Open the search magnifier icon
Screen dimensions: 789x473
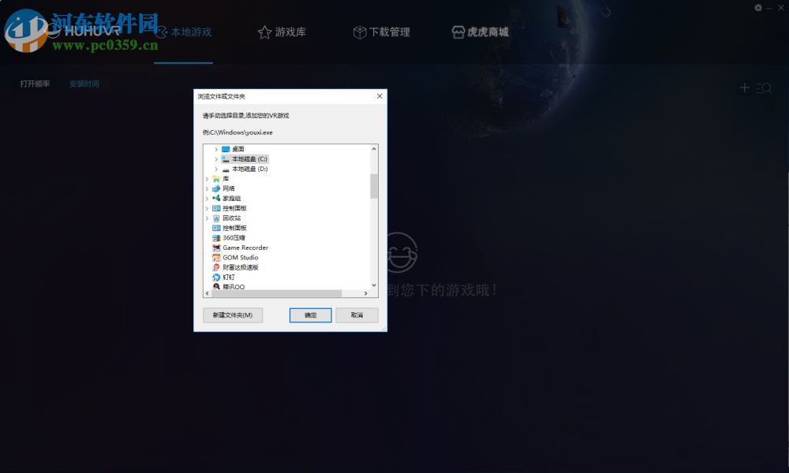point(765,88)
